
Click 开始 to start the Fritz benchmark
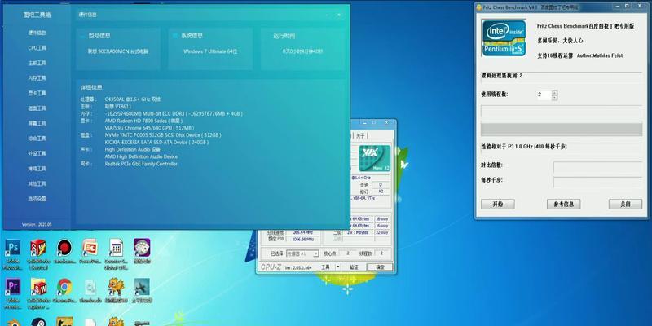(x=498, y=205)
